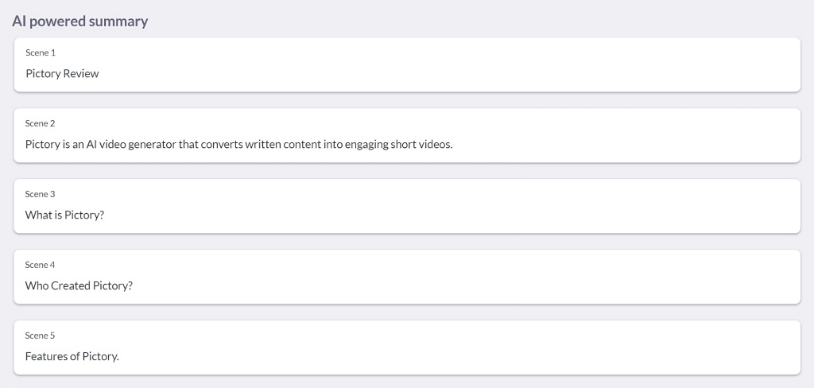Click the "Pictory Review" text
The height and width of the screenshot is (388, 814).
coord(62,74)
